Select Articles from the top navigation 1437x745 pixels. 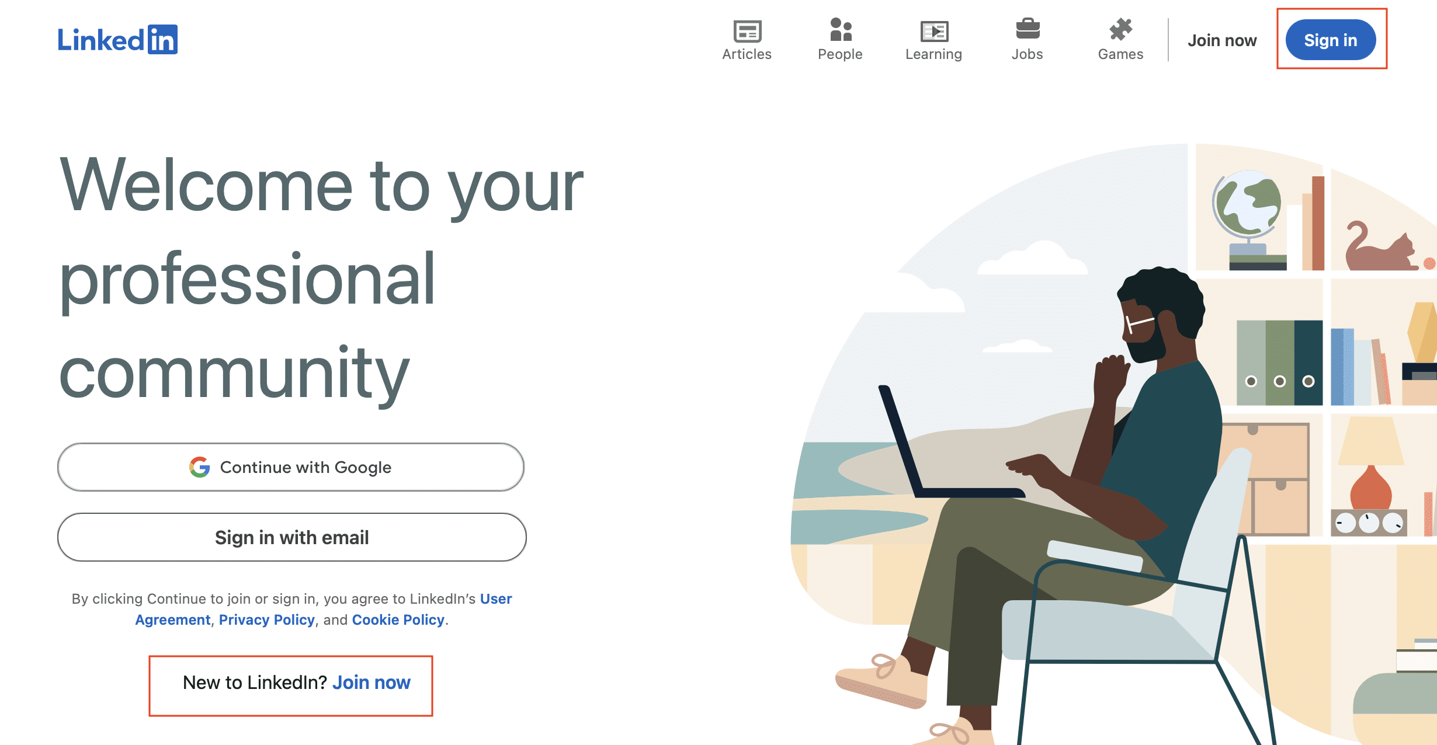pyautogui.click(x=747, y=39)
